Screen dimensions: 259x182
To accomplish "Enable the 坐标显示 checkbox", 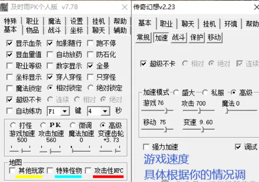I will (9, 77).
